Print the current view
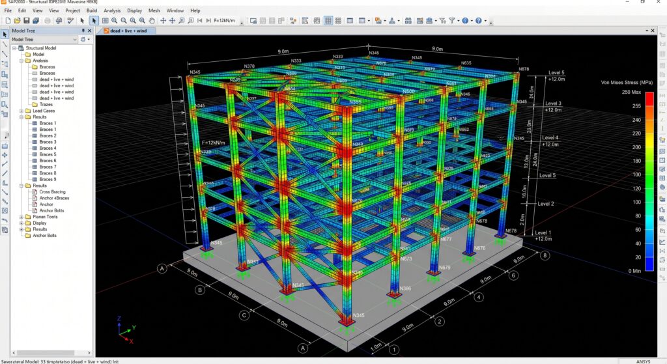The height and width of the screenshot is (364, 667). pyautogui.click(x=47, y=20)
